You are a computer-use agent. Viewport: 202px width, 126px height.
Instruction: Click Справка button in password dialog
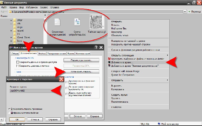(53, 119)
